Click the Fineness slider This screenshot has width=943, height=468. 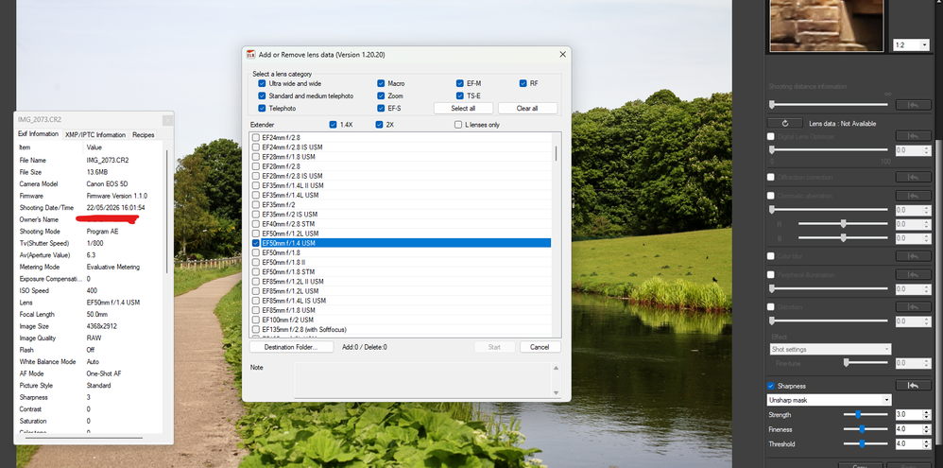866,429
